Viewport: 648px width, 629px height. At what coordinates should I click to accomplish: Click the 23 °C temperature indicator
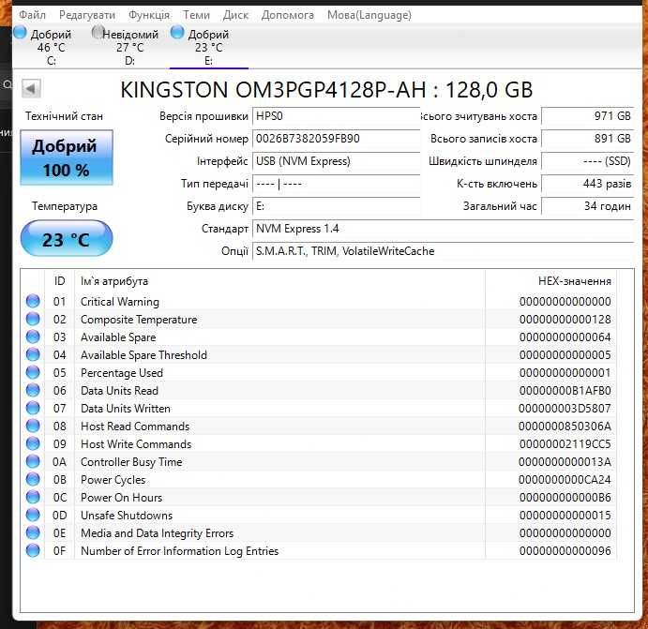tap(67, 238)
